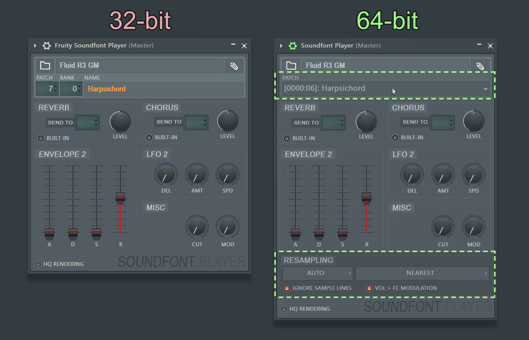
Task: Click reverb SEND TO selector in 64-bit player
Action: (x=333, y=123)
